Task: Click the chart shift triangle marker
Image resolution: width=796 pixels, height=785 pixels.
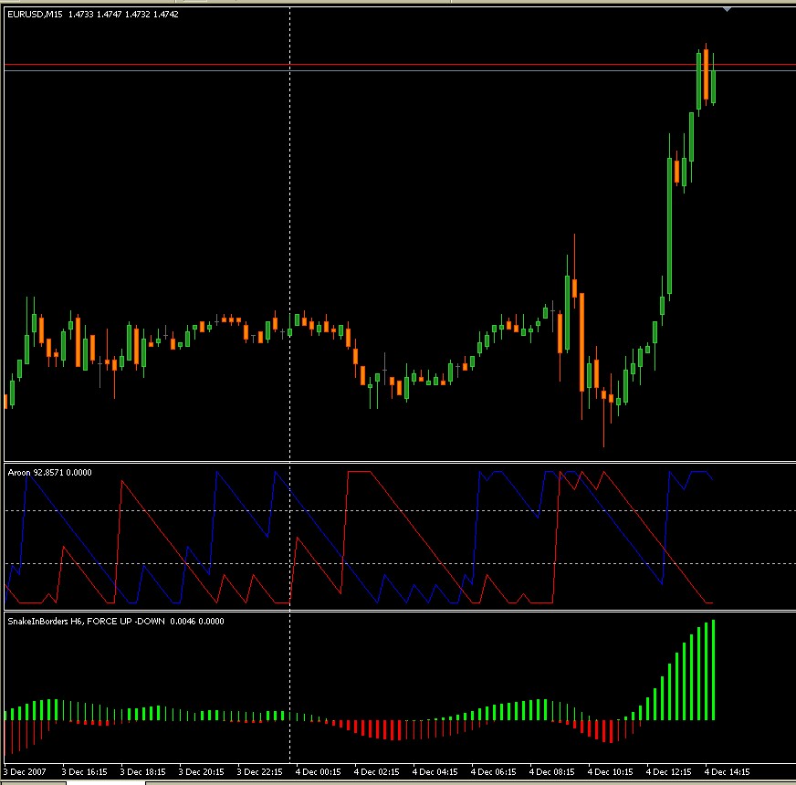Action: coord(727,9)
